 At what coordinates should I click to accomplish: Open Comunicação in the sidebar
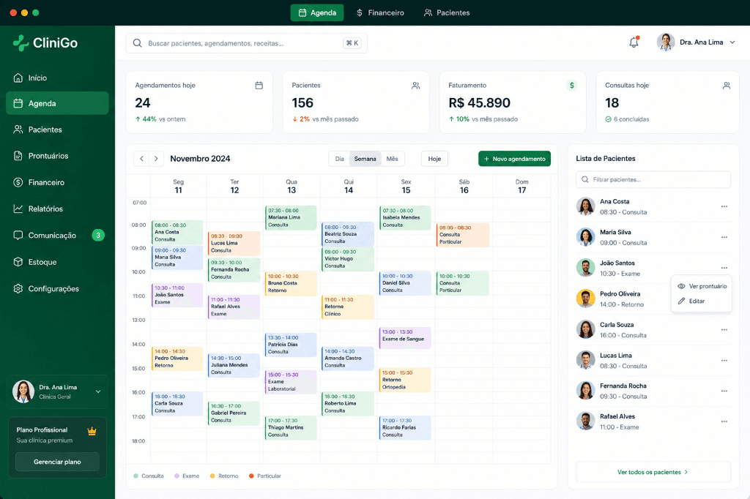tap(57, 235)
